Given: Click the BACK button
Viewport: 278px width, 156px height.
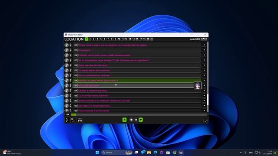Looking at the screenshot, I should click(x=204, y=39).
